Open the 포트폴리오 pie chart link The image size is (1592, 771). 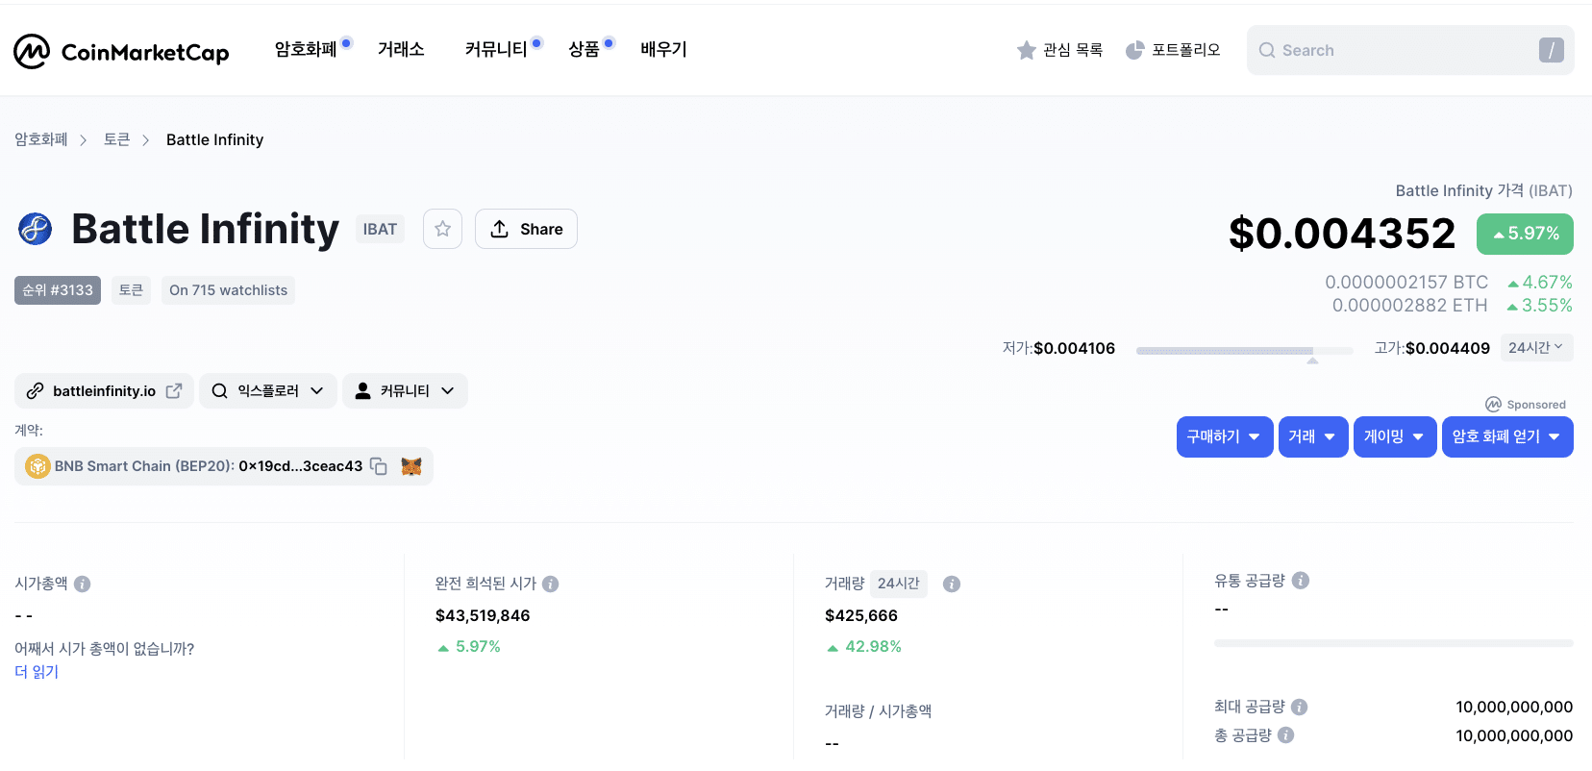[1173, 50]
